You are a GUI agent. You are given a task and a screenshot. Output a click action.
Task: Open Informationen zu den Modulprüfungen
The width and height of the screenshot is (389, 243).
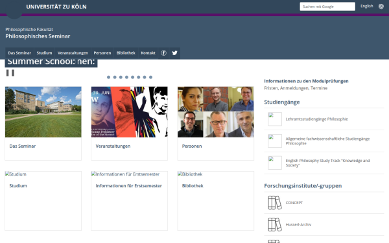click(x=306, y=81)
